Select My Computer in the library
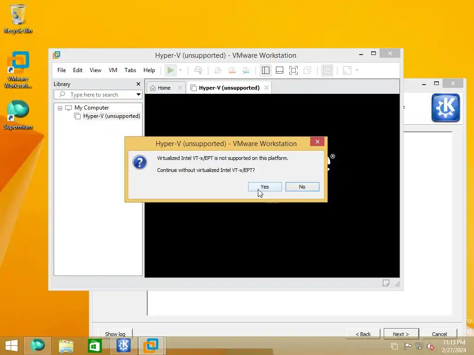This screenshot has height=355, width=474. tap(92, 107)
